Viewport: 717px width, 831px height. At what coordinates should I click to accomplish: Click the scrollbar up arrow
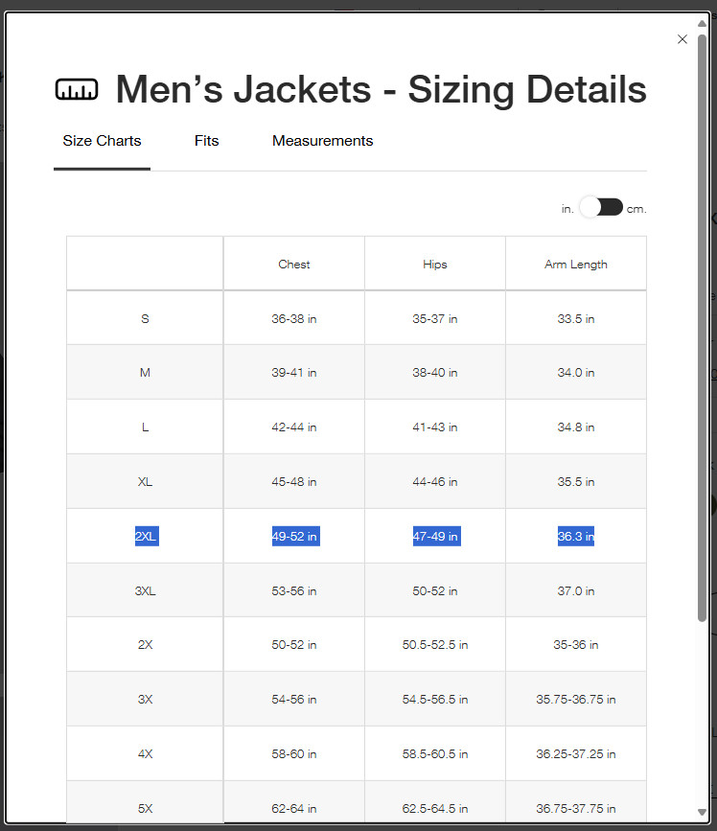704,21
